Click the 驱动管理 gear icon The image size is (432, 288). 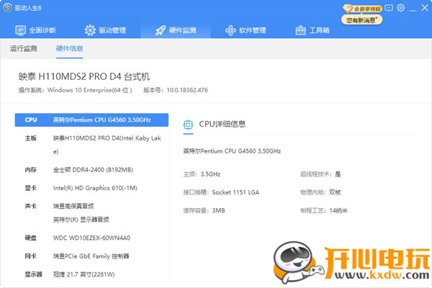90,30
